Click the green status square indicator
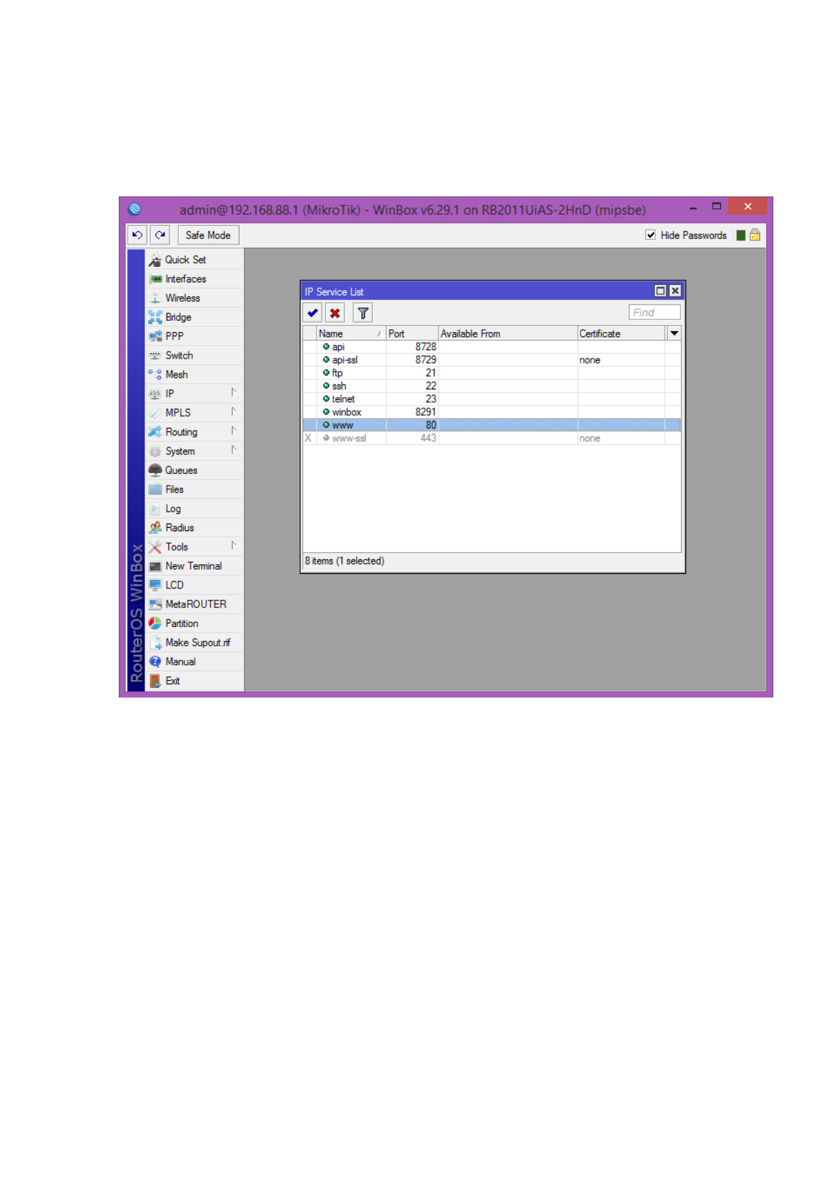832x1177 pixels. [x=740, y=236]
